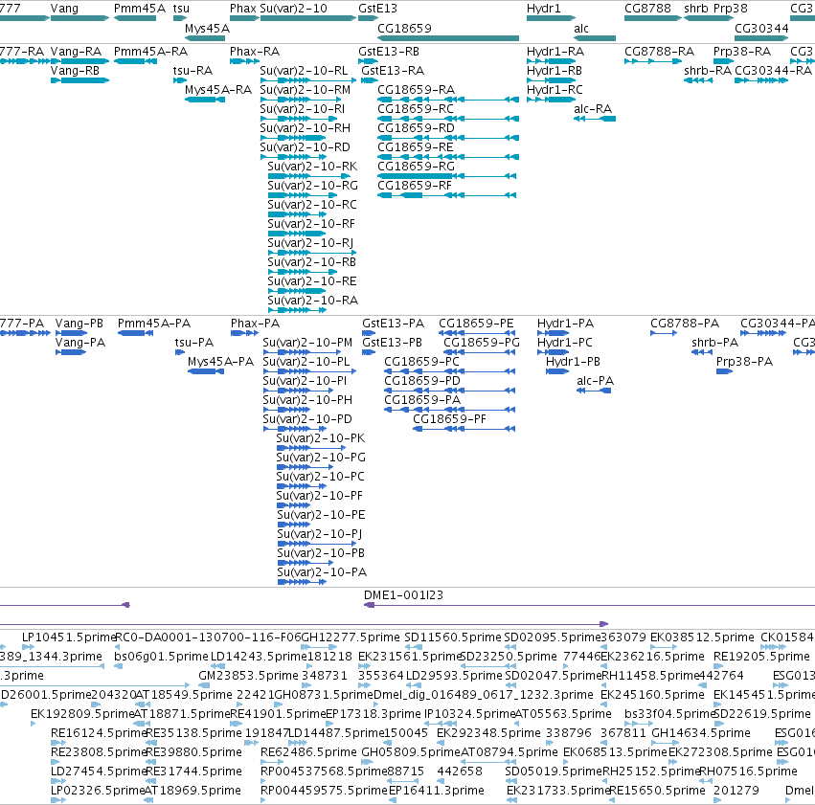Screen dimensions: 815x805
Task: Open the RE39880.5prime EST label
Action: pyautogui.click(x=193, y=752)
